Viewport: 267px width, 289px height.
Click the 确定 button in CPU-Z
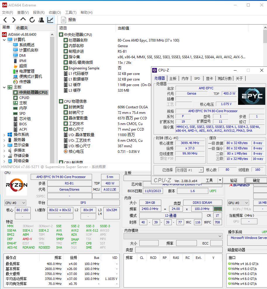pyautogui.click(x=256, y=180)
